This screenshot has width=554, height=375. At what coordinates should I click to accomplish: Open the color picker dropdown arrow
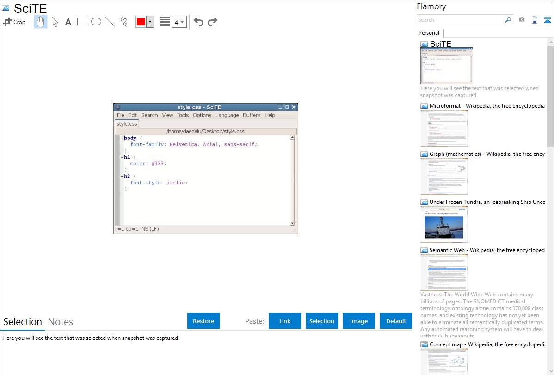(150, 22)
